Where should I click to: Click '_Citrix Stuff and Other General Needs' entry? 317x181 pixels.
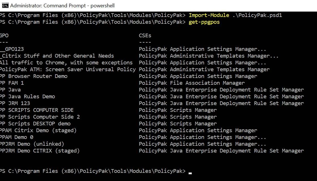[x=57, y=56]
